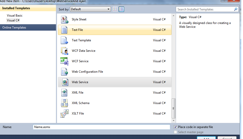This screenshot has width=243, height=139.
Task: Select the Text File template icon
Action: click(64, 30)
